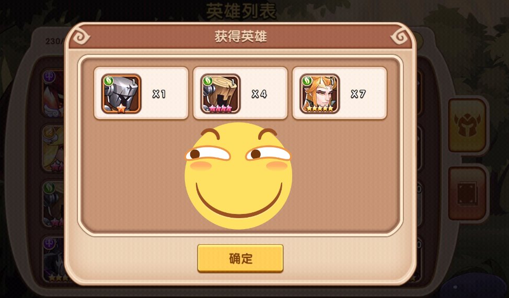Tap the smirking yellow emoji sticker
Image resolution: width=509 pixels, height=298 pixels.
[238, 175]
